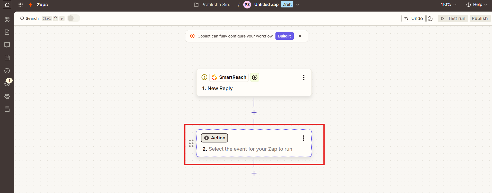Screen dimensions: 492x193
Task: Open 'Select the event for your Zap to run'
Action: (251, 149)
